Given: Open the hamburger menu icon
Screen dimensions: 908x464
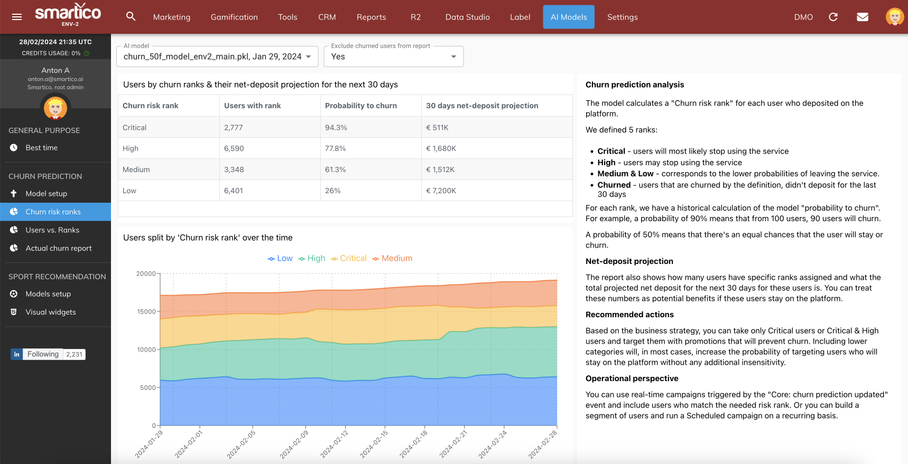Looking at the screenshot, I should (x=17, y=17).
